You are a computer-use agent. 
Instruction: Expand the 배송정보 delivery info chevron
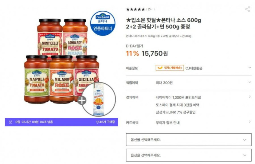(x=250, y=68)
